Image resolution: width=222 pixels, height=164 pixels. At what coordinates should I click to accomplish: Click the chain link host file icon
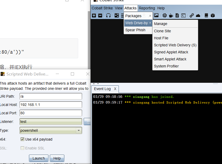pos(192,15)
